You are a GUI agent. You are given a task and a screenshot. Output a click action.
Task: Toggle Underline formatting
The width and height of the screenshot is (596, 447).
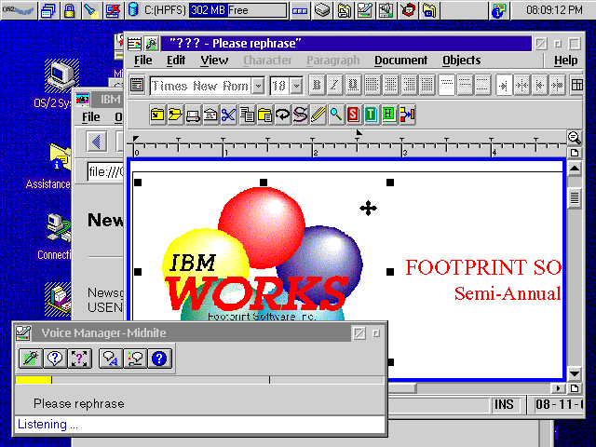(x=353, y=85)
